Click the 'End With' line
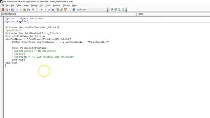210x118 pixels. tap(18, 60)
